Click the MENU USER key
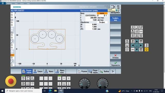 pos(141,36)
